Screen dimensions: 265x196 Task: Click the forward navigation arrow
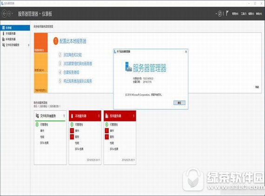(9, 13)
